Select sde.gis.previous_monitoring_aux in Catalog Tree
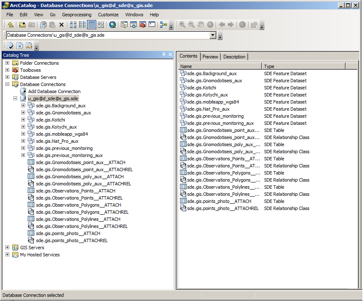This screenshot has width=364, height=301. (69, 155)
